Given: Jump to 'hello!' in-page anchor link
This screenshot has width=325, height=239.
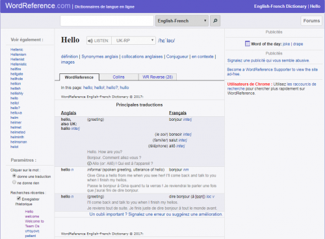Looking at the screenshot, I should [99, 88].
